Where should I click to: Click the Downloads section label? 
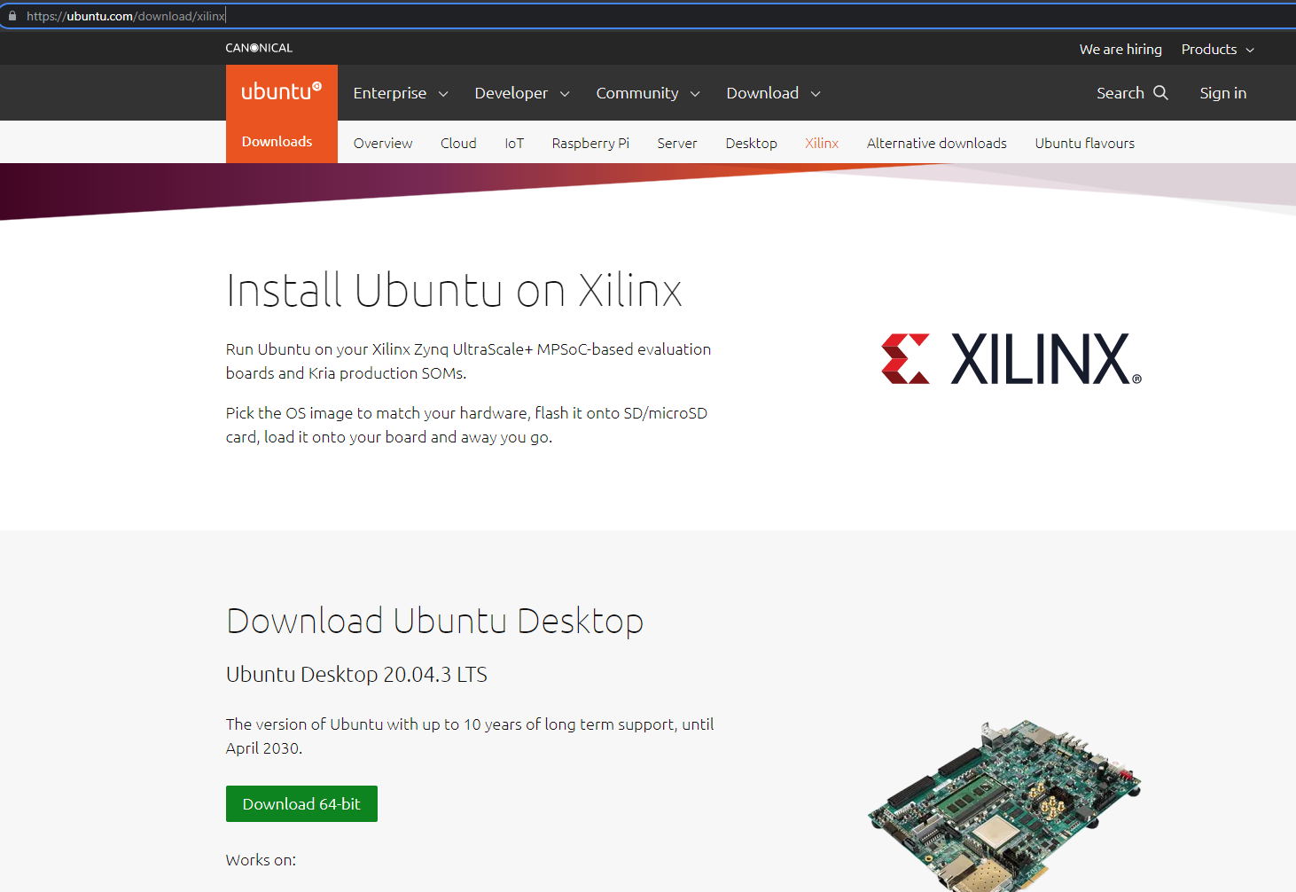(x=277, y=142)
